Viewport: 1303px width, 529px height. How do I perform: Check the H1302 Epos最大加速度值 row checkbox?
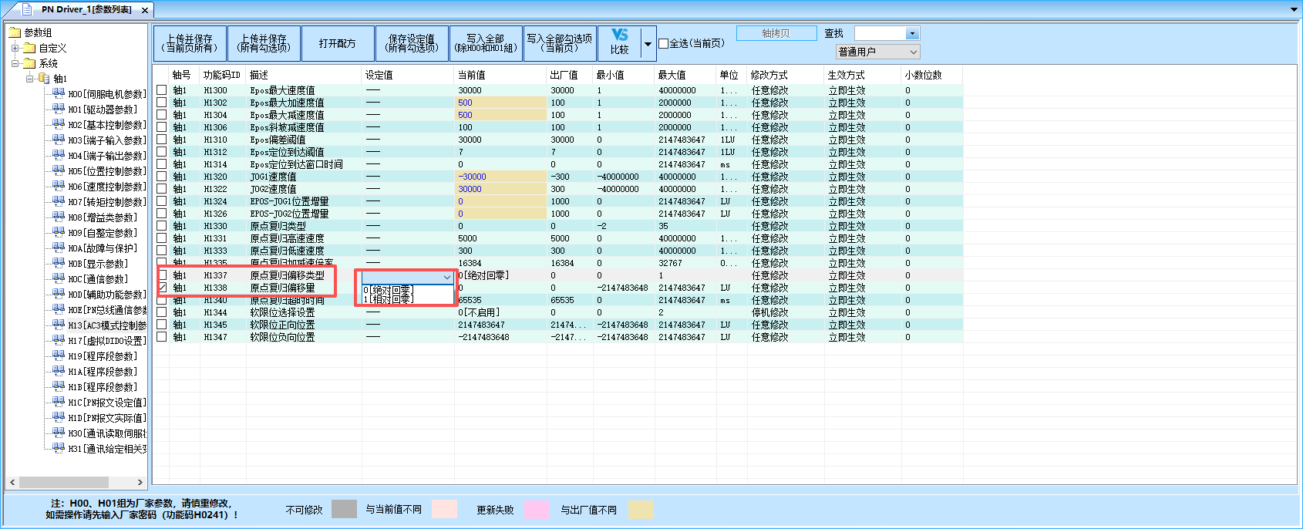(162, 102)
